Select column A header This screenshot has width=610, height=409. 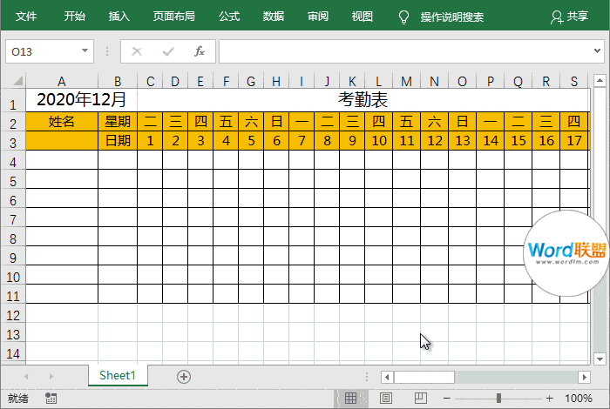pyautogui.click(x=62, y=81)
